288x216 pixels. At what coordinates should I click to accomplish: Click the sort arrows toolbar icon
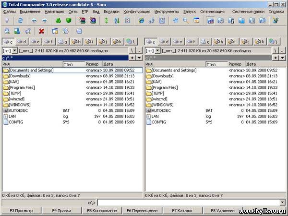click(x=117, y=20)
